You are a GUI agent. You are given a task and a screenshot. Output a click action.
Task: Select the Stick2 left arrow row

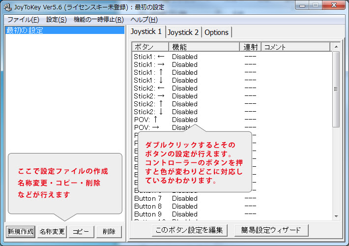pos(232,88)
